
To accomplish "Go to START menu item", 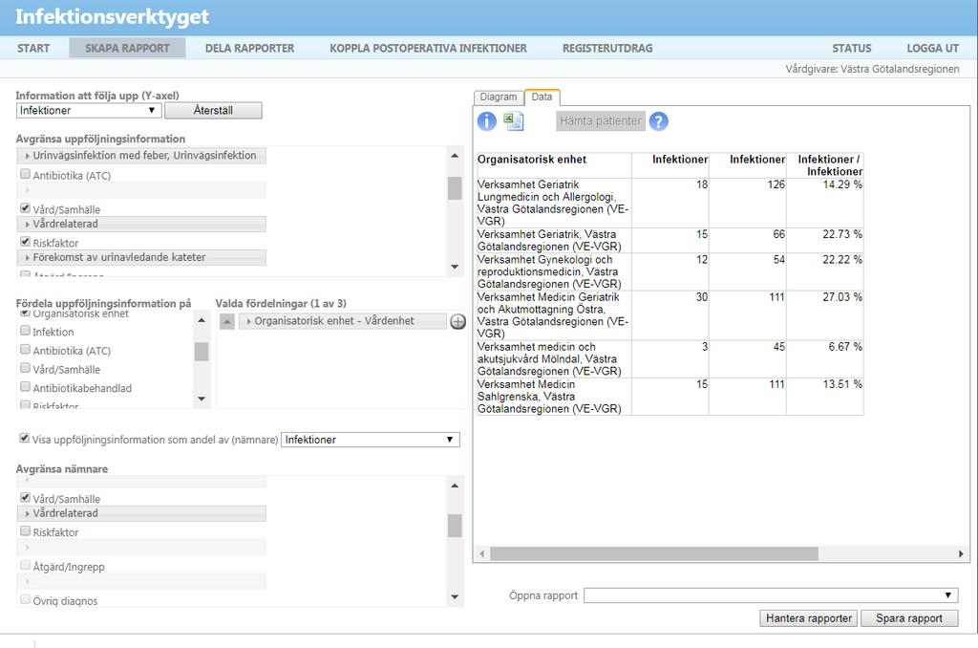I will [x=33, y=48].
